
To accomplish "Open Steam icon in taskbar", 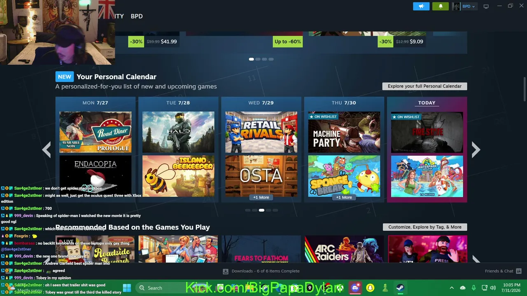I will point(400,288).
